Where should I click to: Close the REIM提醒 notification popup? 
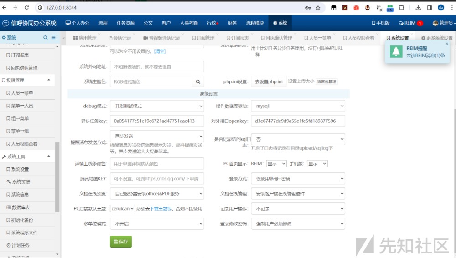click(x=447, y=44)
